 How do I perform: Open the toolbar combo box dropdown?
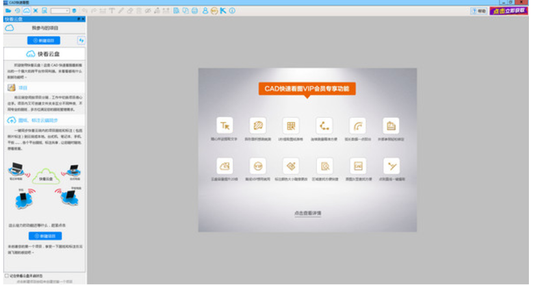pos(67,11)
